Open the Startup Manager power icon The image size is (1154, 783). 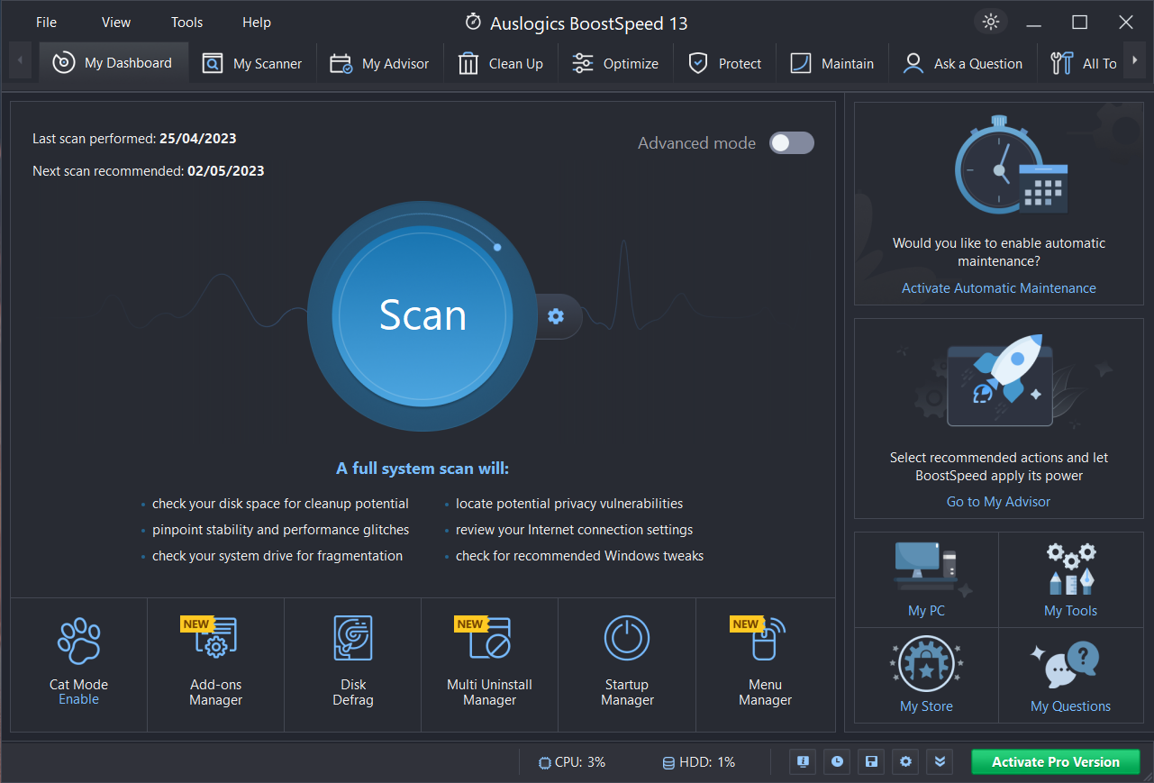(x=627, y=639)
